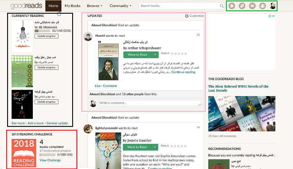Viewport: 293px width, 169px height.
Task: Click the search magnifier icon
Action: 222,6
